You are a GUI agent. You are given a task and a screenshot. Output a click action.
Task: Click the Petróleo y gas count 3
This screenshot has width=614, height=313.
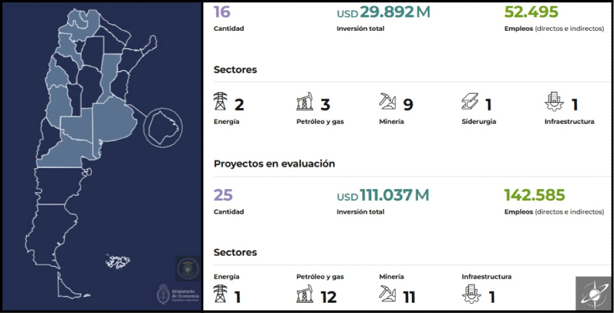(325, 105)
